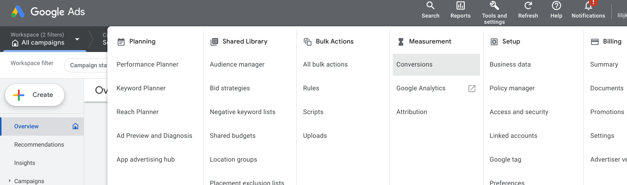This screenshot has height=185, width=627.
Task: Open the Search tool icon
Action: tap(430, 5)
